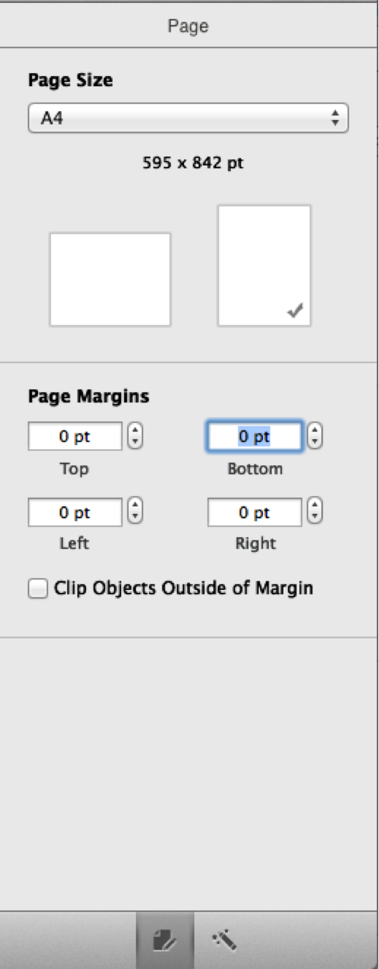The width and height of the screenshot is (379, 969).
Task: Click the 595 x 842 pt size label
Action: pos(193,163)
